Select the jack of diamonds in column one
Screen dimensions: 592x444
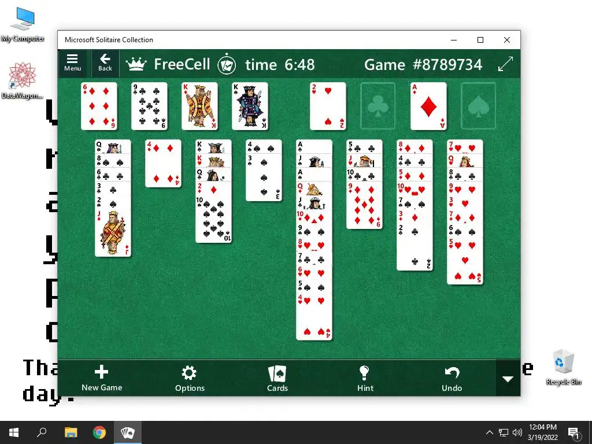(113, 234)
